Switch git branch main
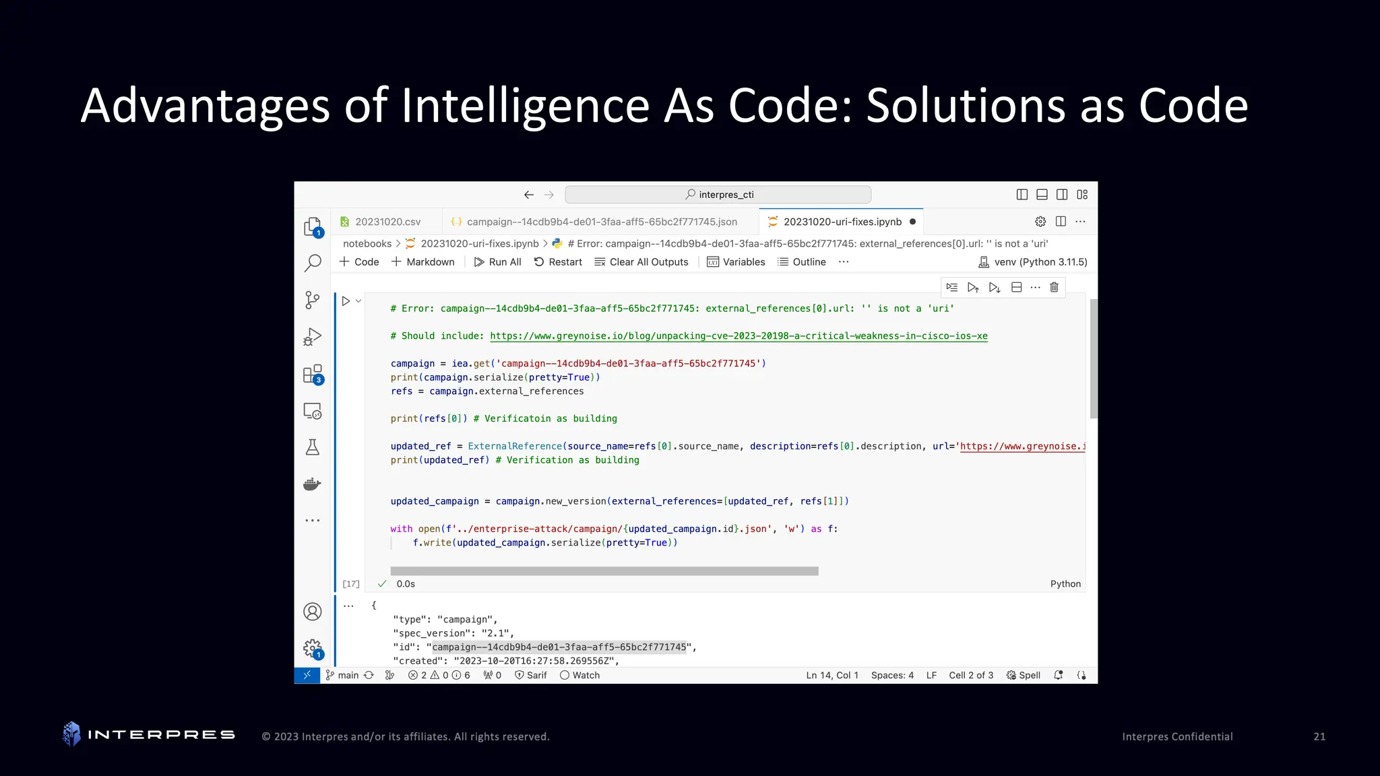The image size is (1380, 776). (x=342, y=675)
